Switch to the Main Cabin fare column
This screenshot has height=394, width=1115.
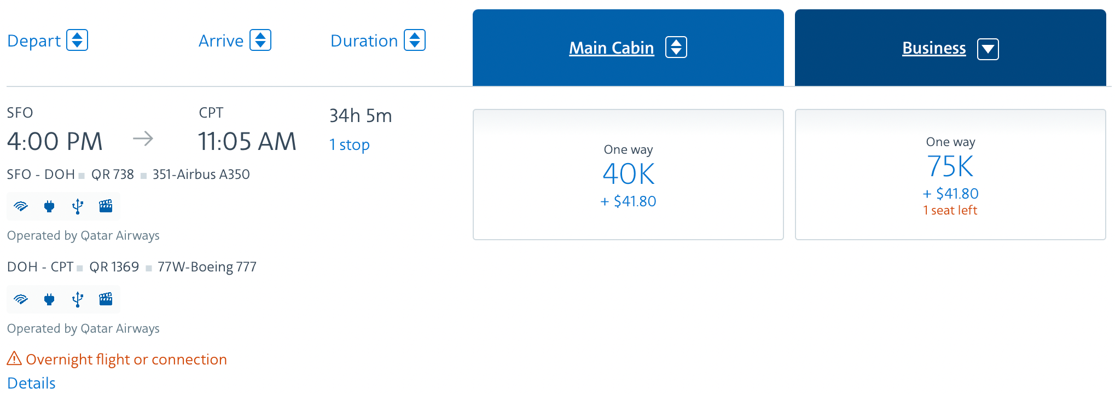(611, 48)
